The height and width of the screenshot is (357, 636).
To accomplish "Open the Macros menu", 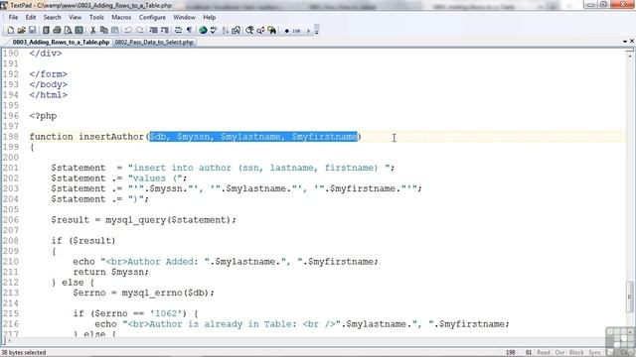I will pos(121,18).
